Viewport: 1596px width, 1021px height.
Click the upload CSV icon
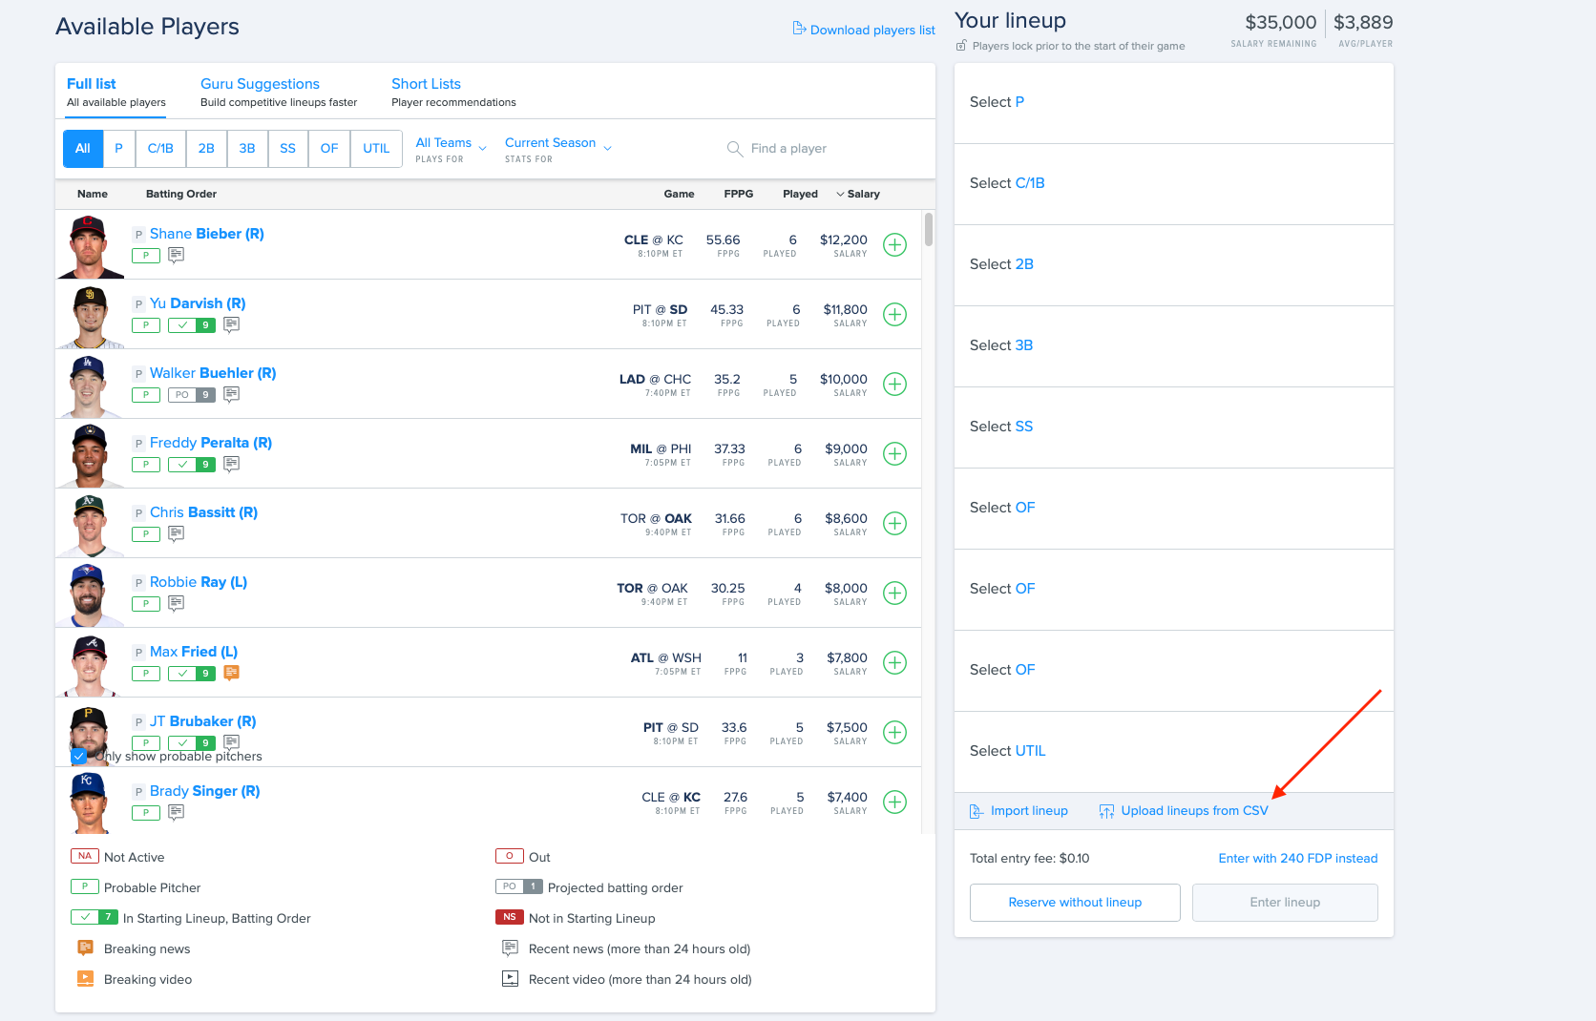pos(1106,811)
